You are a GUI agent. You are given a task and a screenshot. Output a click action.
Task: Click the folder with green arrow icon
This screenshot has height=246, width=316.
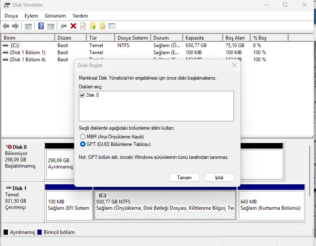(x=93, y=26)
